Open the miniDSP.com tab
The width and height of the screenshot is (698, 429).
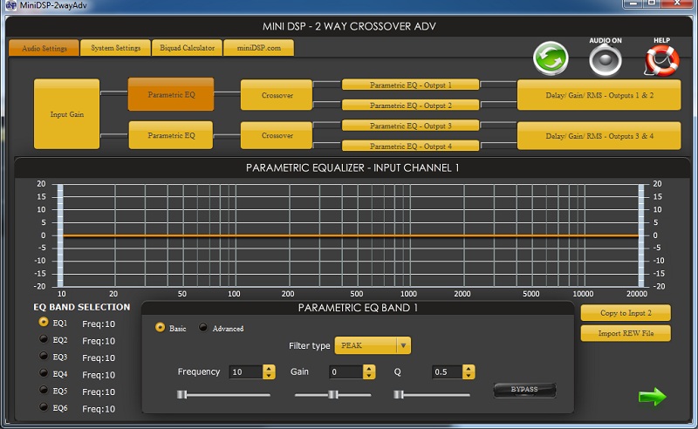tap(258, 48)
